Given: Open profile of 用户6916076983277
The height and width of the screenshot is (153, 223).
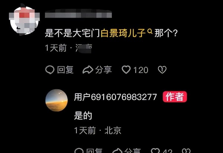Looking at the screenshot, I should tap(115, 97).
